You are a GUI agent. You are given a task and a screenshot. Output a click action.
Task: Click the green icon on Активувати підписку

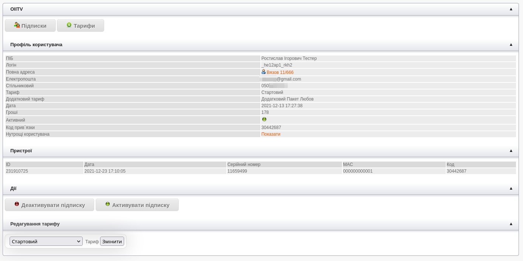coord(107,204)
